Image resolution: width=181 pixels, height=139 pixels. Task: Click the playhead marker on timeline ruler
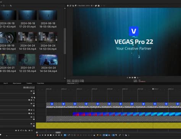tap(153, 89)
